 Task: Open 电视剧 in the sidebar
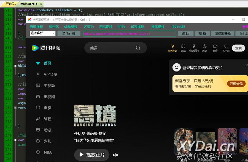point(49,97)
